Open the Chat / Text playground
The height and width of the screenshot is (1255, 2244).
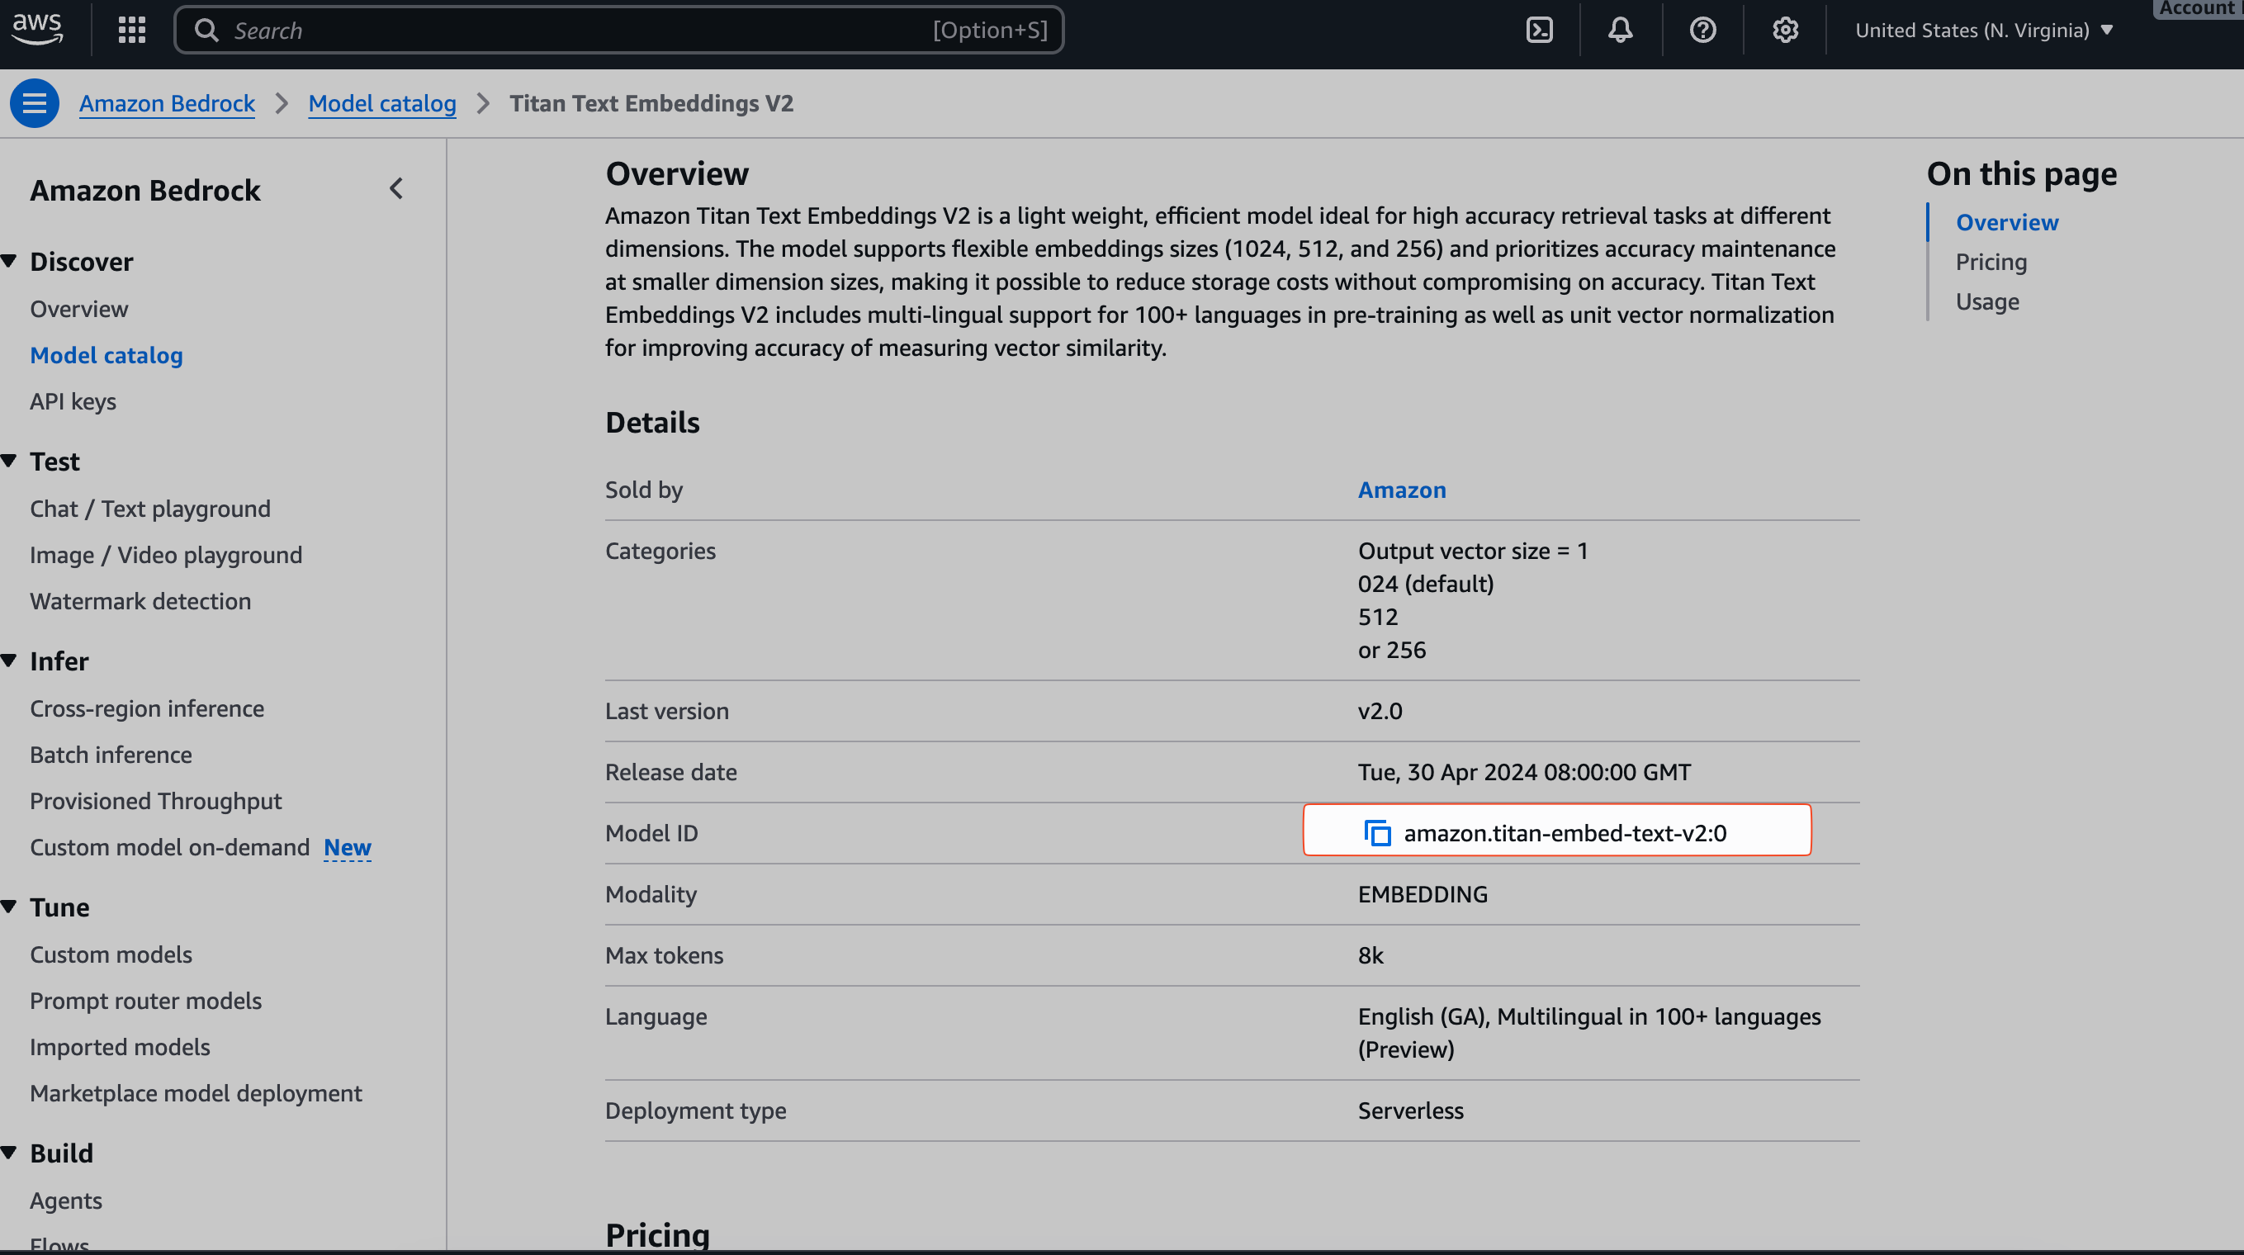coord(149,508)
